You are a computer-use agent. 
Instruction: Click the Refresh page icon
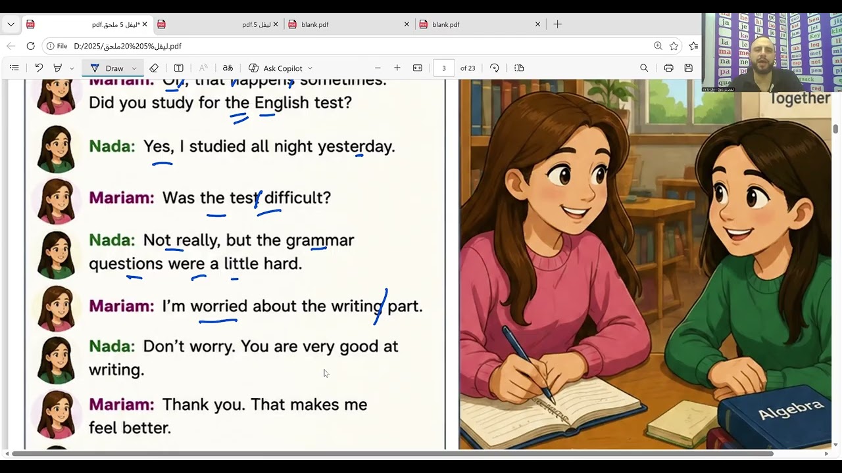pyautogui.click(x=30, y=46)
